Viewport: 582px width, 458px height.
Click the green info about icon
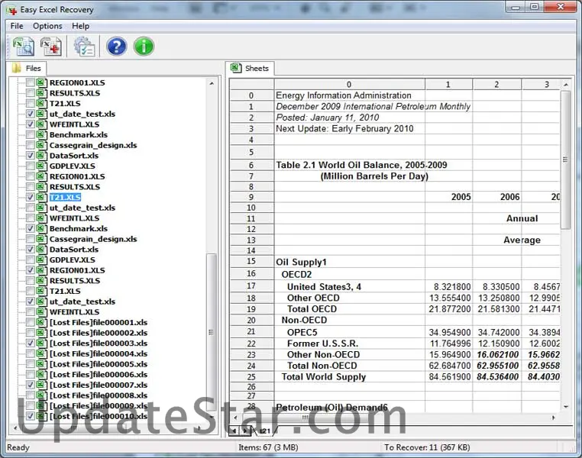[144, 47]
